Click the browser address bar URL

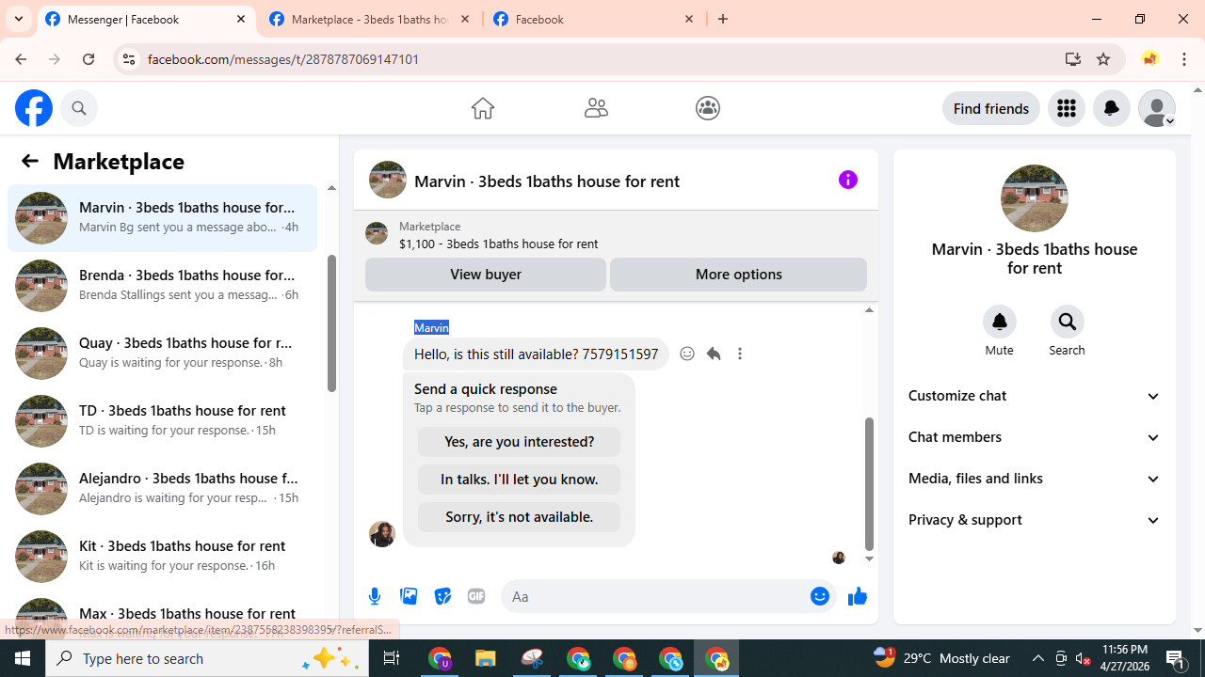283,59
